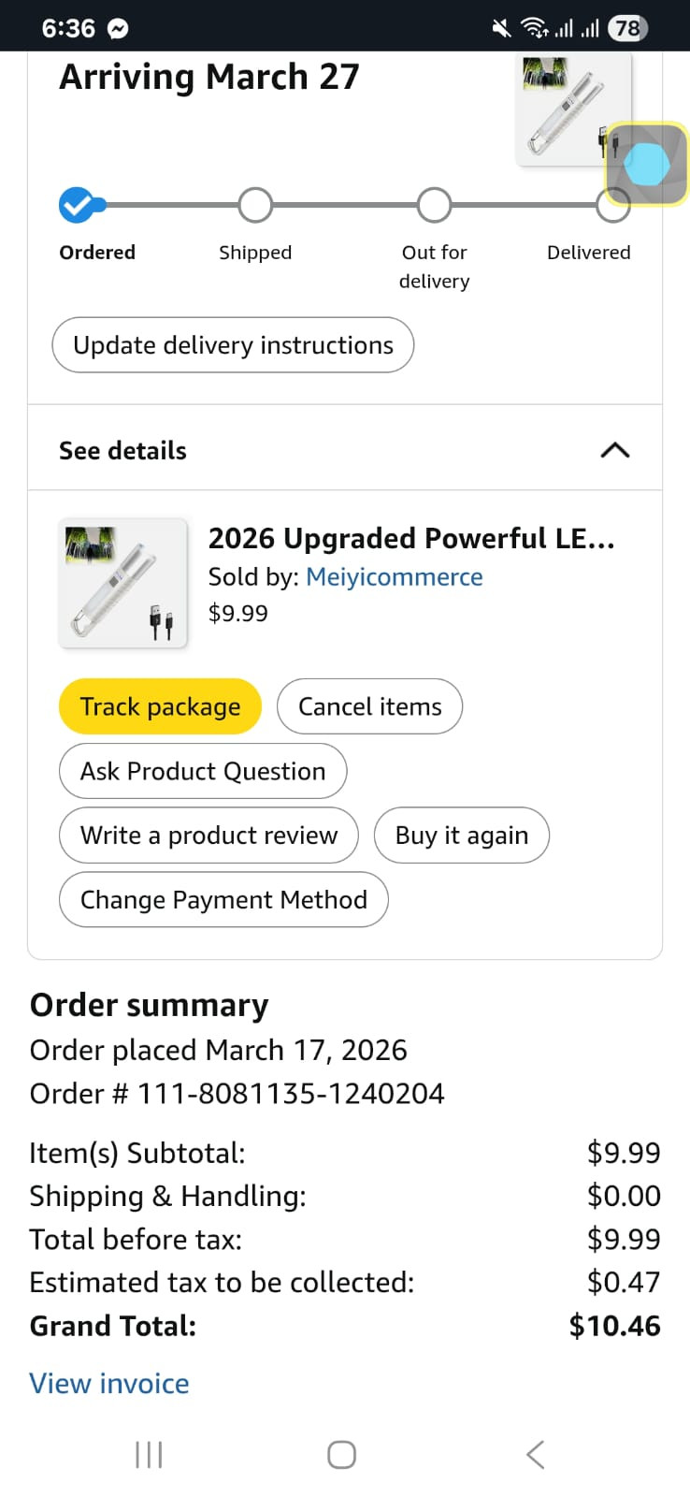The height and width of the screenshot is (1497, 690).
Task: Tap Ask Product Question button
Action: click(x=203, y=771)
